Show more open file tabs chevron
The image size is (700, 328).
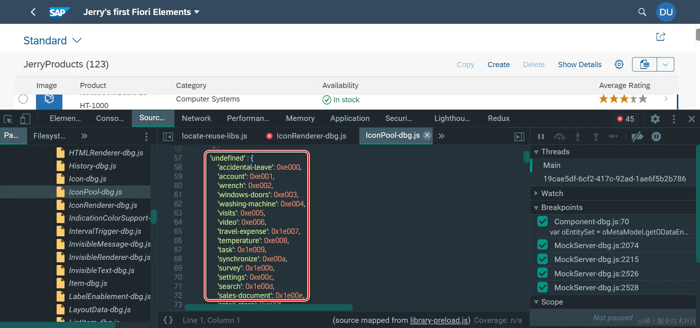[x=442, y=136]
